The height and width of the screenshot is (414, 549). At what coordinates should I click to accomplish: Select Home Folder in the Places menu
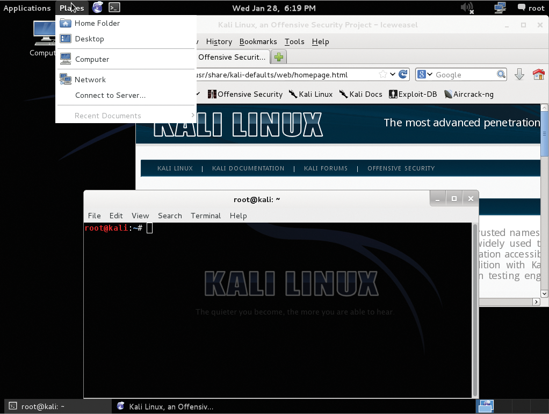(x=97, y=23)
